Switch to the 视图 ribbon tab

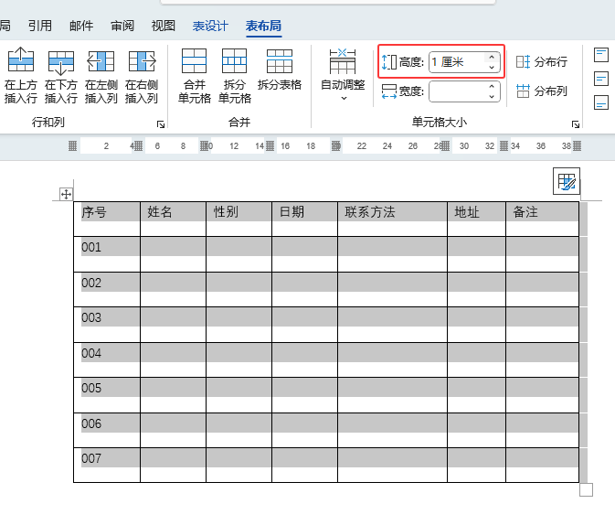click(164, 26)
